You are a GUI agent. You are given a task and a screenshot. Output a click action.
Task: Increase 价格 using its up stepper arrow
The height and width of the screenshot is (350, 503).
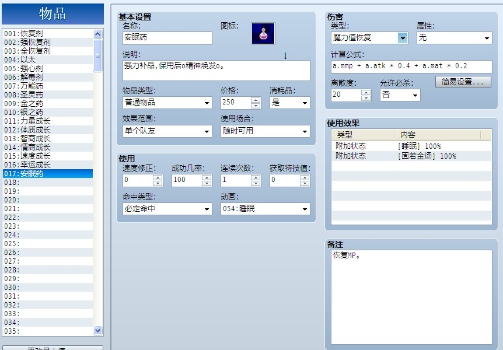coord(255,99)
